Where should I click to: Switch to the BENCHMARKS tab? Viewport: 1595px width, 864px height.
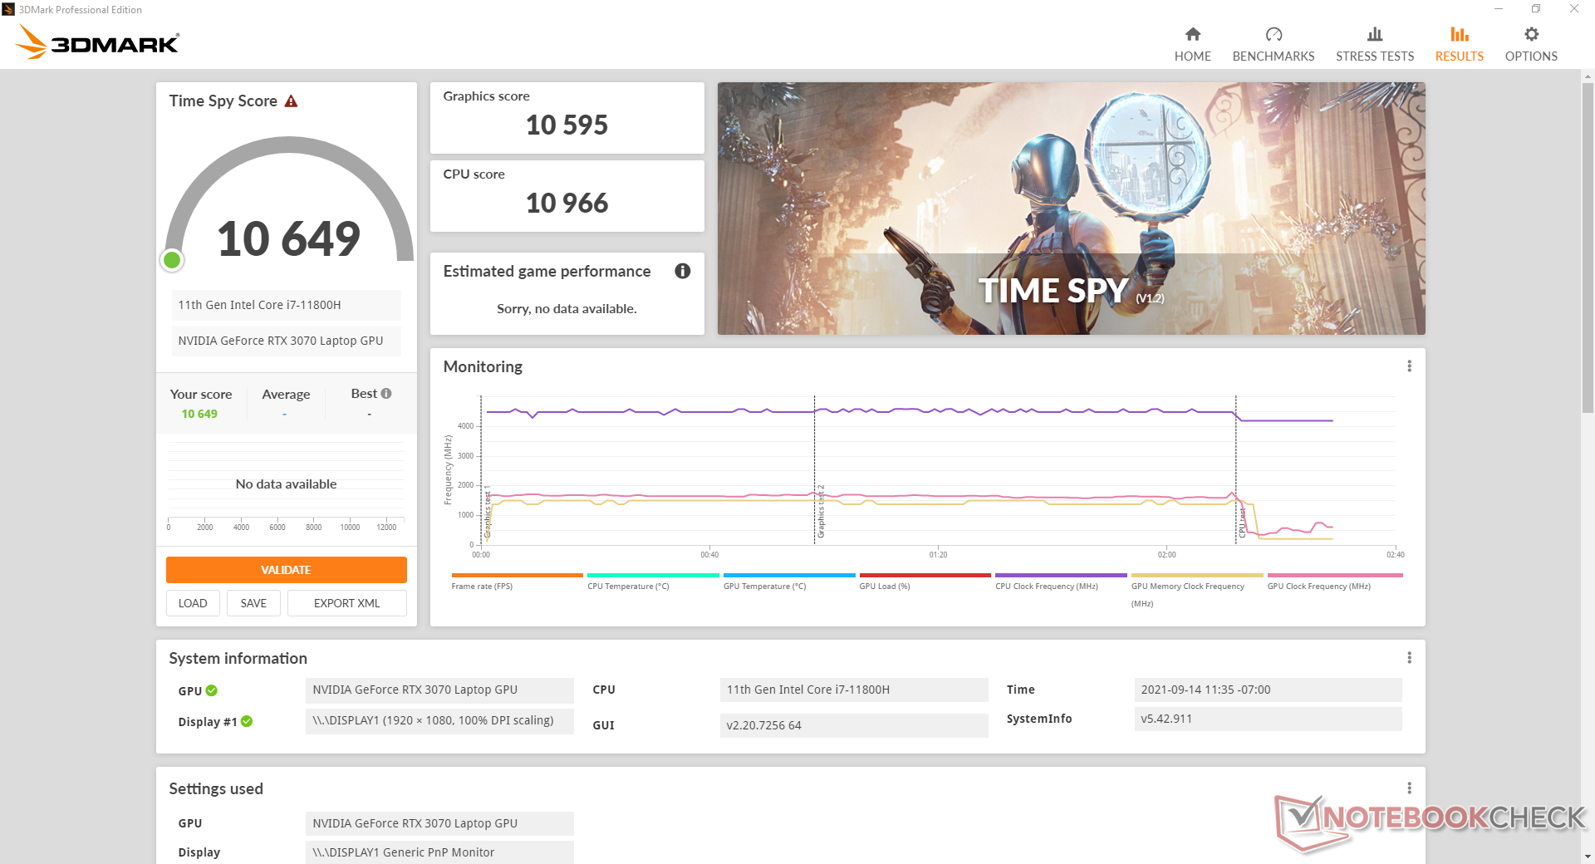[x=1274, y=56]
